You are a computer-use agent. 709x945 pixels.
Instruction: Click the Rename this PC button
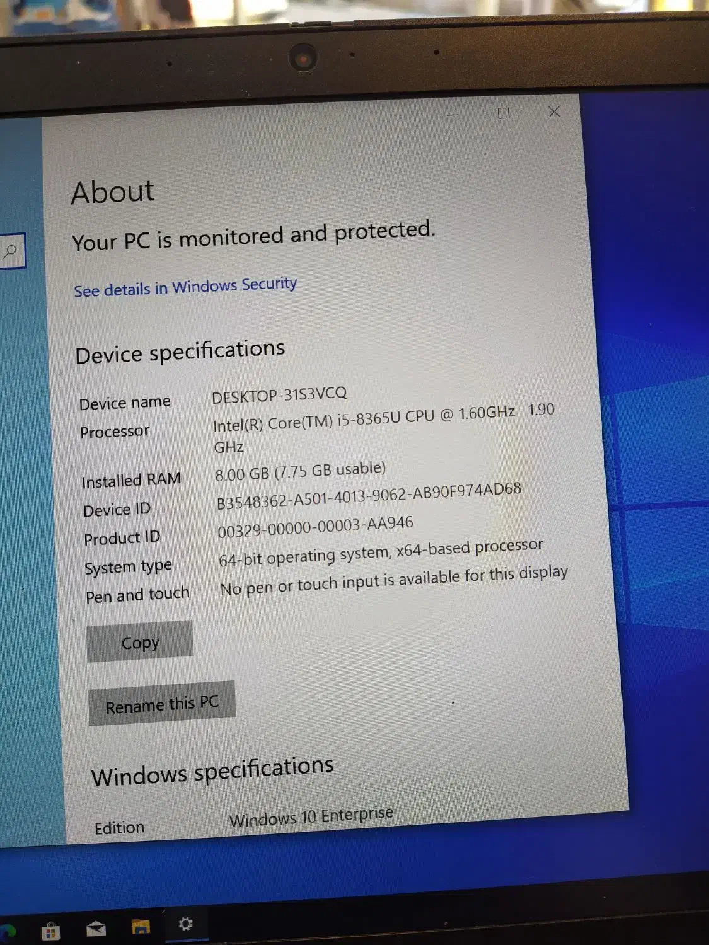click(x=162, y=704)
